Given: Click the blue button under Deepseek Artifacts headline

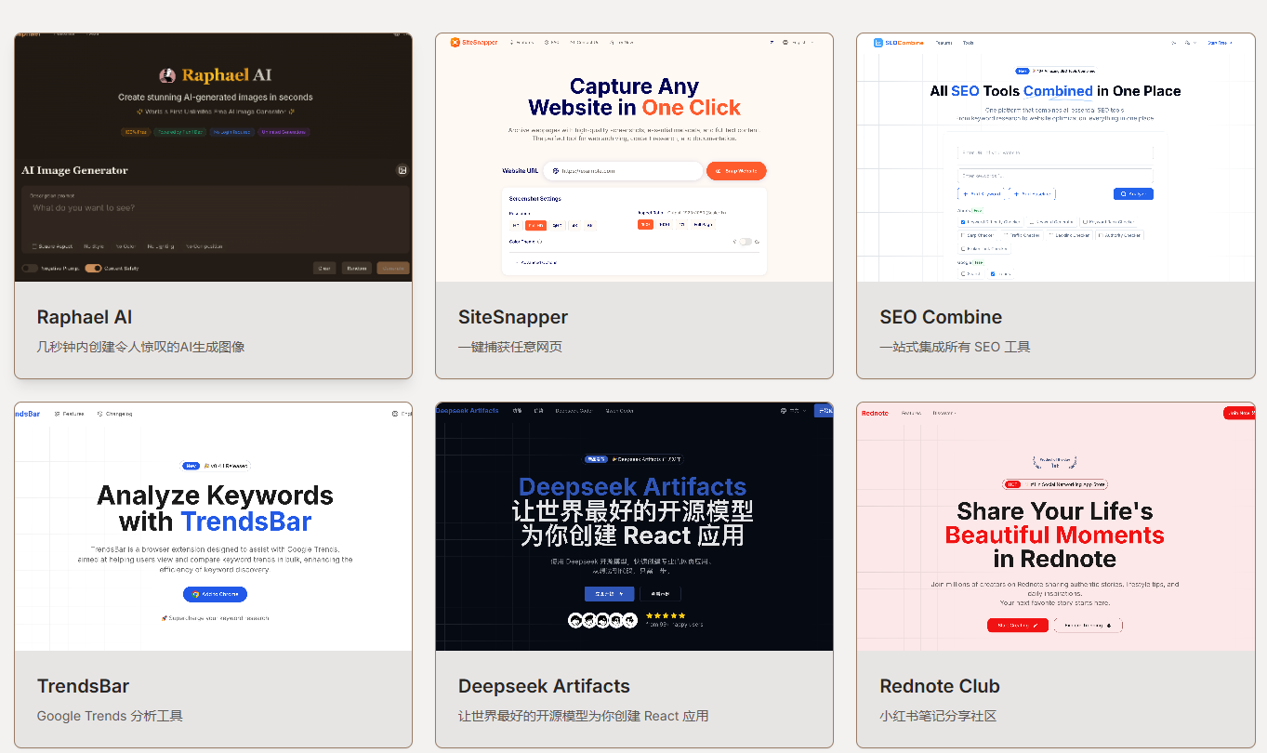Looking at the screenshot, I should coord(609,594).
